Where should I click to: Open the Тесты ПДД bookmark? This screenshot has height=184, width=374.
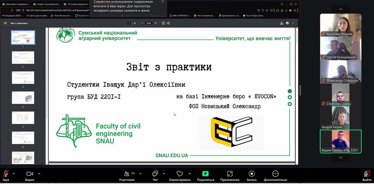[253, 16]
